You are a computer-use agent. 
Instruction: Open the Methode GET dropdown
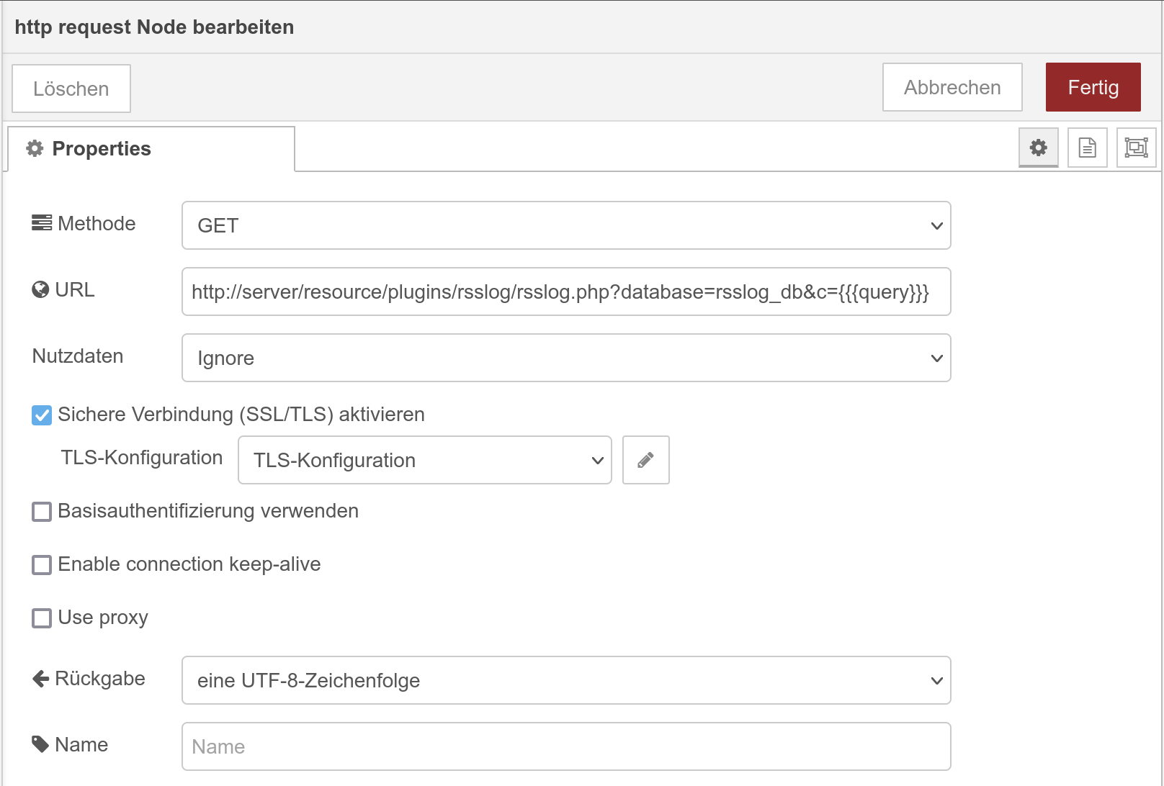565,225
